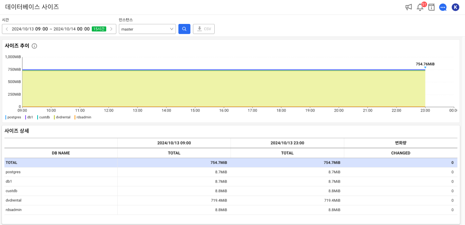
Task: Click the 12:00 x-axis label
Action: point(109,110)
